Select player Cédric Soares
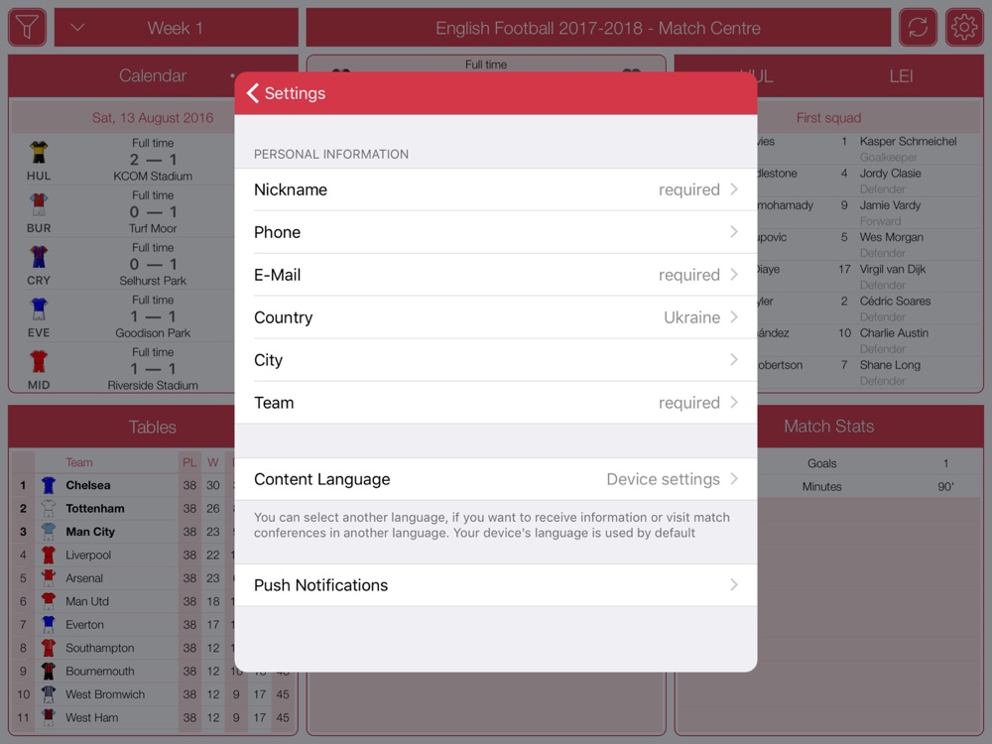992x744 pixels. (895, 302)
